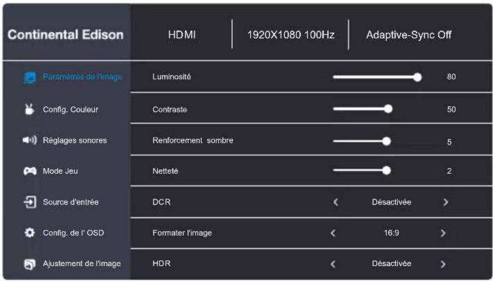Select the Formater l'image label
Screen dimensions: 493x281
pyautogui.click(x=182, y=233)
